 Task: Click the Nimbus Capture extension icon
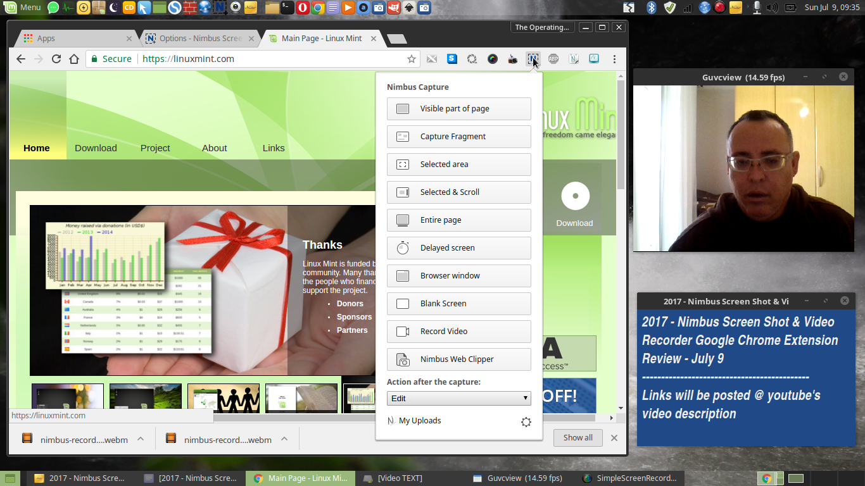click(x=533, y=59)
